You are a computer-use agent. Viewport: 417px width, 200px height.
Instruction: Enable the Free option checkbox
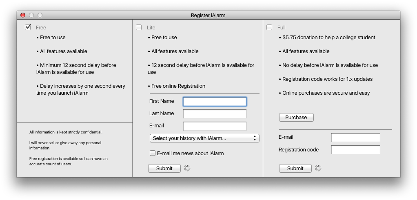click(28, 27)
